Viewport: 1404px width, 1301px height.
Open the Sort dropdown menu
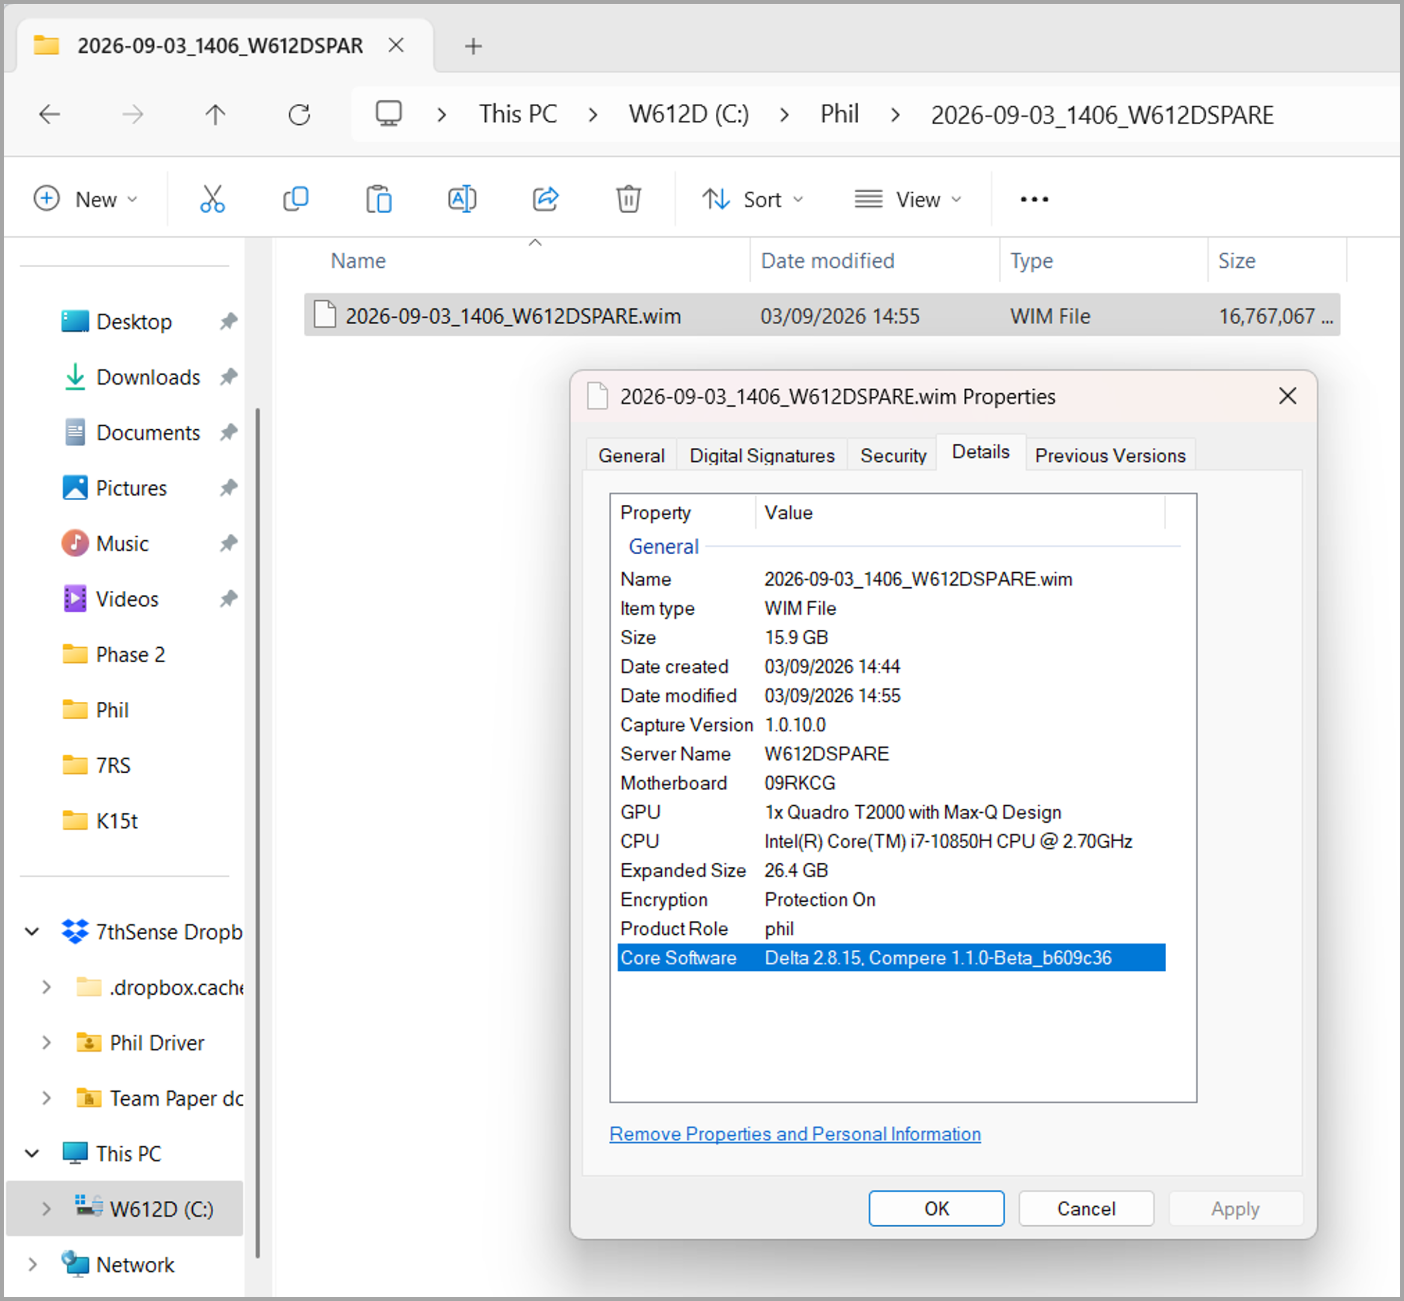pos(752,199)
